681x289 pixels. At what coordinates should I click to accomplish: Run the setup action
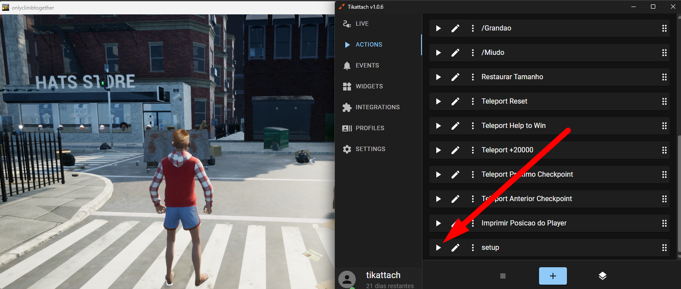pos(438,248)
